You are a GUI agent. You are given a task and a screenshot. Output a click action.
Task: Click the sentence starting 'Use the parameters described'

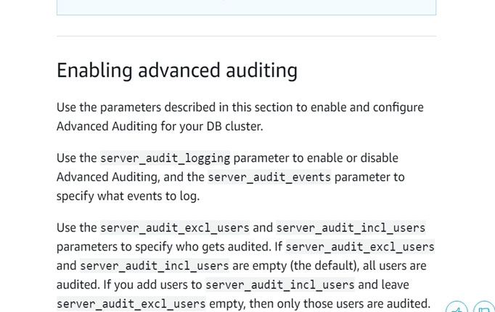click(x=240, y=107)
